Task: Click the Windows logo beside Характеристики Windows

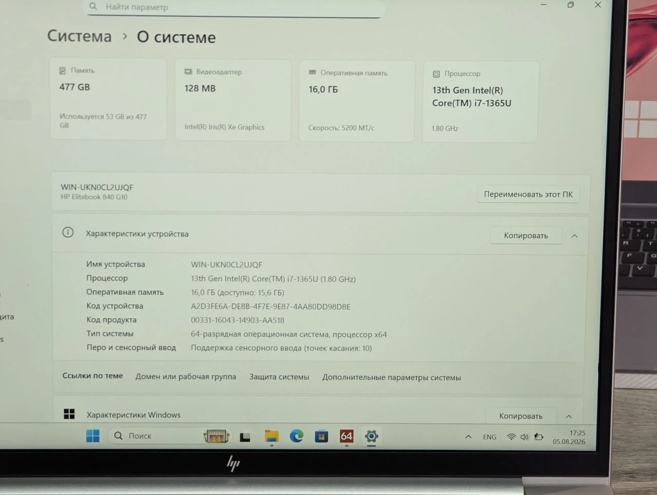Action: (x=69, y=414)
